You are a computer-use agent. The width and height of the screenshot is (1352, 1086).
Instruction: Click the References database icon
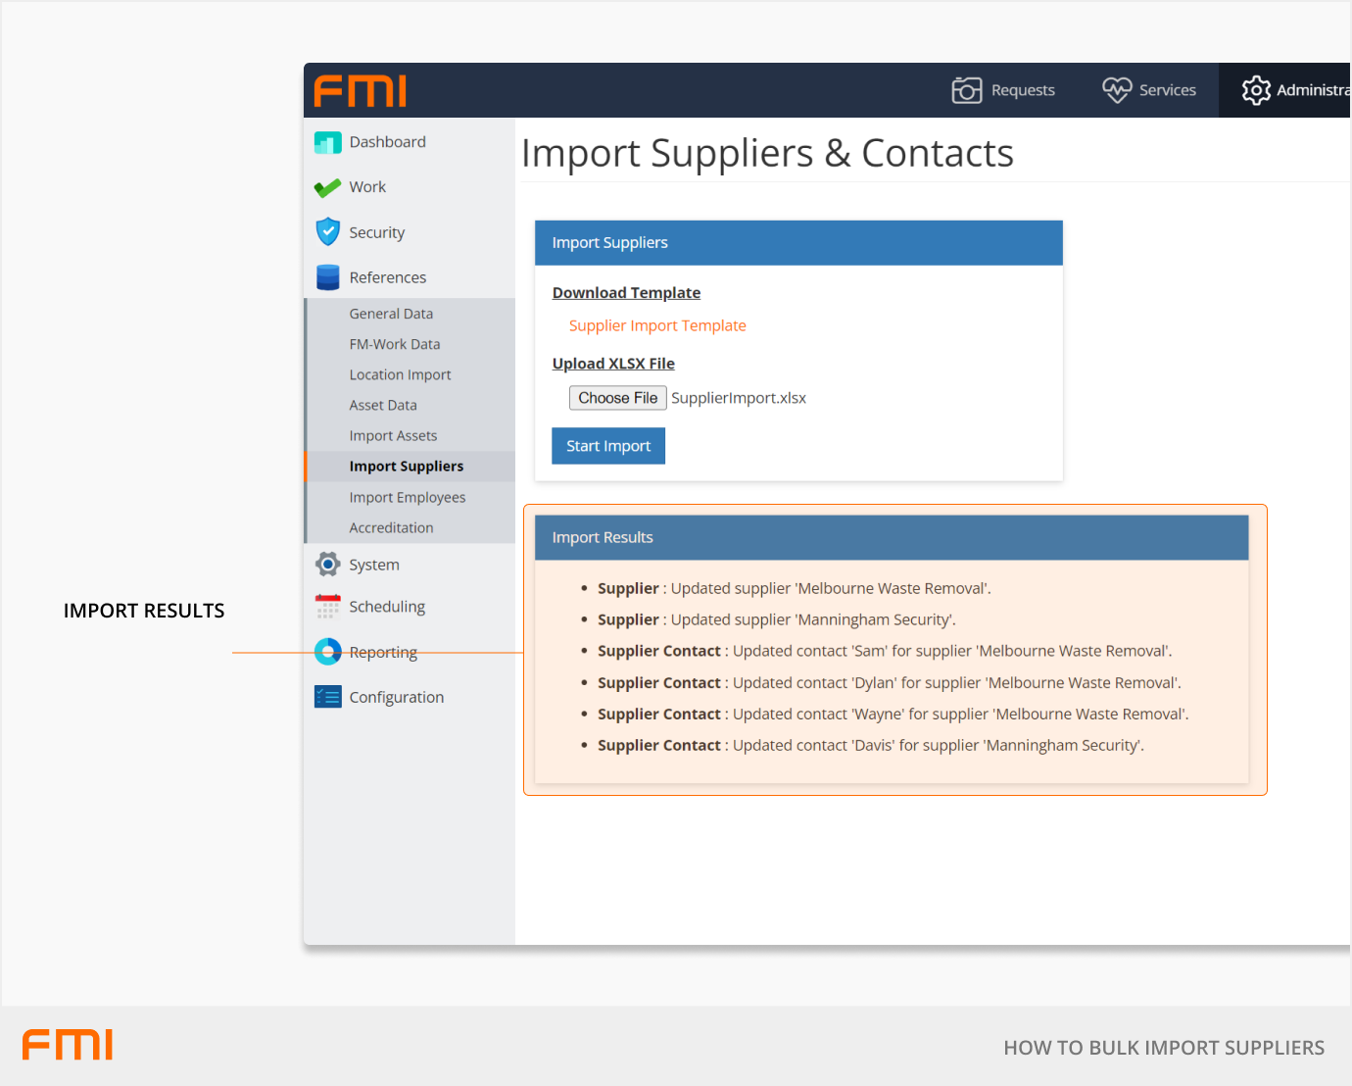(327, 277)
